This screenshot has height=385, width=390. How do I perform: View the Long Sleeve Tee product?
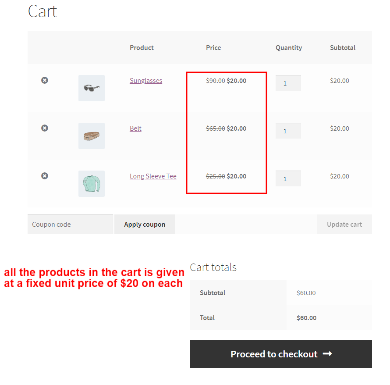[x=153, y=176]
